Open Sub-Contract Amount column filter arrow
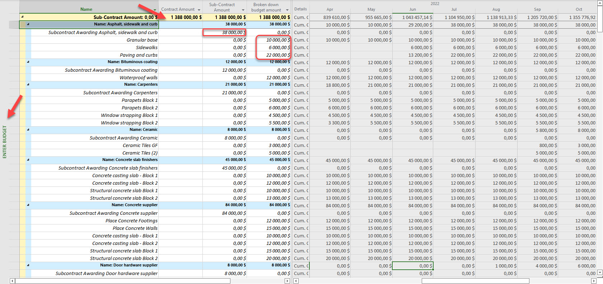Screen dimensions: 603x284 pos(243,10)
